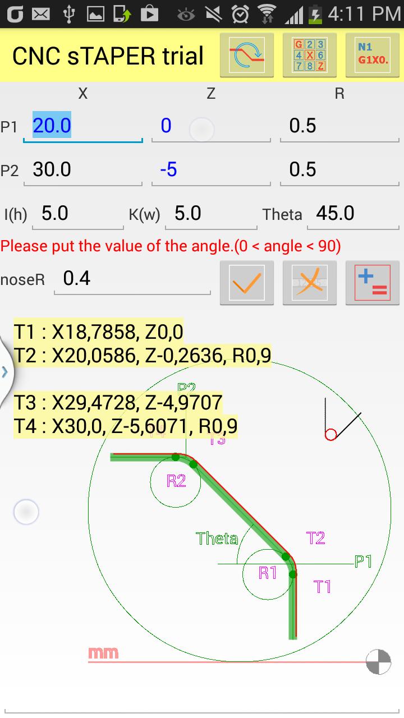The height and width of the screenshot is (718, 404).
Task: Tap the P1 Z input field
Action: (x=211, y=126)
